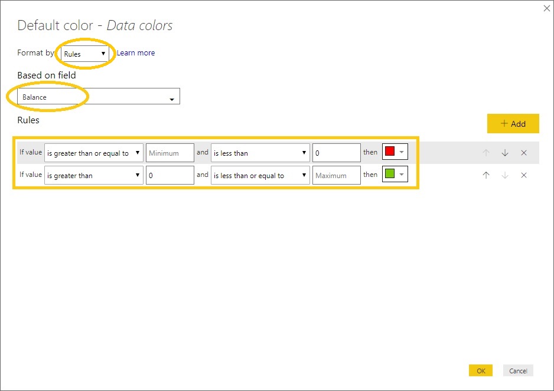Open first rule 'is greater than or equal to' dropdown
The width and height of the screenshot is (554, 391).
pyautogui.click(x=93, y=153)
